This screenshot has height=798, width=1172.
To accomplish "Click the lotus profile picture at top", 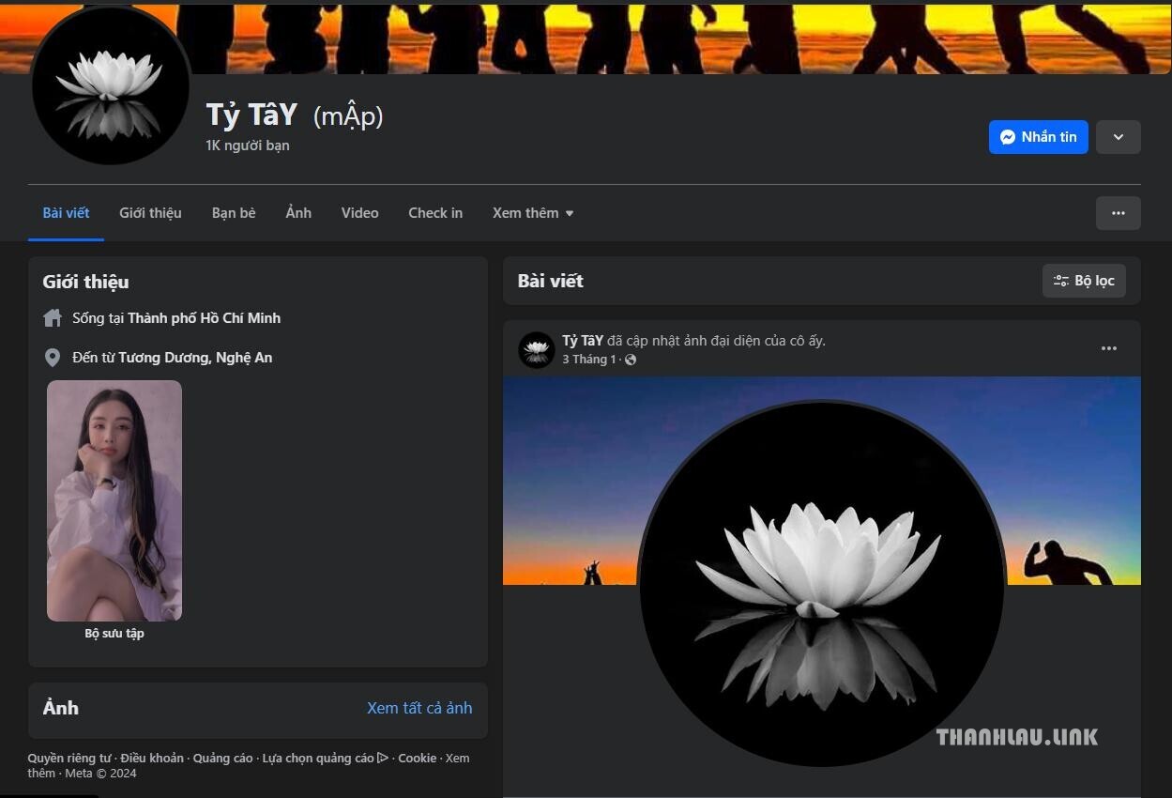I will [111, 86].
